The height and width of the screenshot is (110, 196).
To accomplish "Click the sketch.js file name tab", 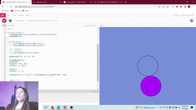I will pos(10,26).
